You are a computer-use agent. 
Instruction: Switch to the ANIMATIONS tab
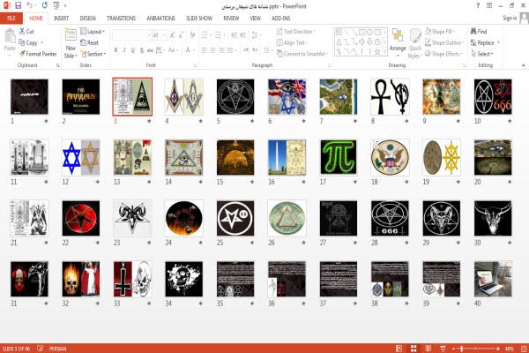click(161, 19)
